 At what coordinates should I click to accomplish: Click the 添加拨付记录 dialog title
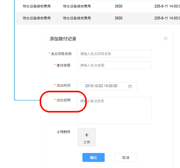pos(63,39)
